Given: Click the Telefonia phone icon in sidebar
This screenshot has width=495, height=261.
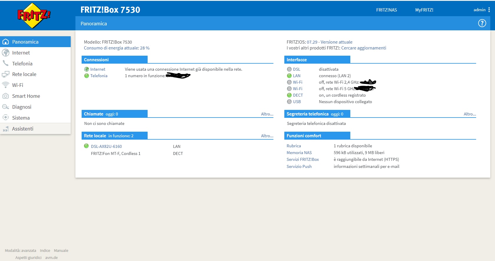Looking at the screenshot, I should pyautogui.click(x=6, y=63).
